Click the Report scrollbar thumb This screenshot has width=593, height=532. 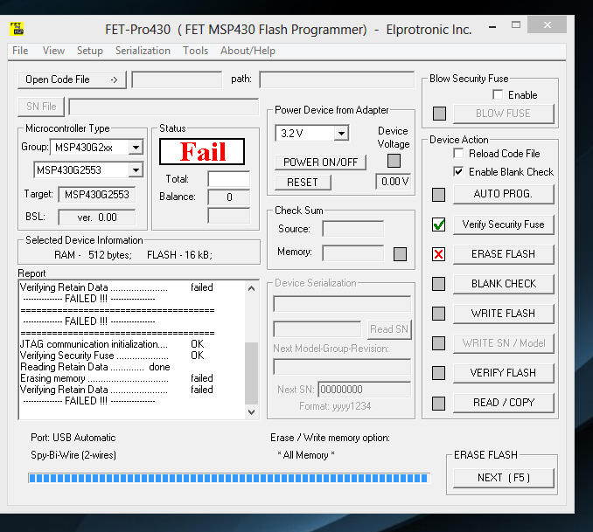252,373
